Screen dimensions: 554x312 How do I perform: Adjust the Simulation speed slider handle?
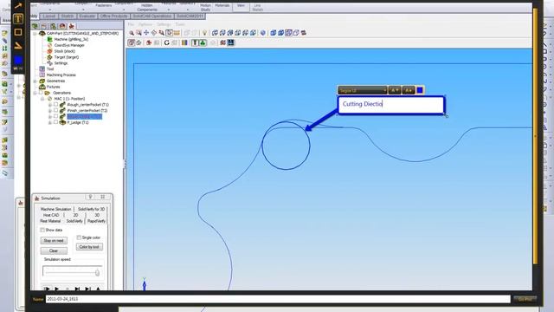[97, 273]
